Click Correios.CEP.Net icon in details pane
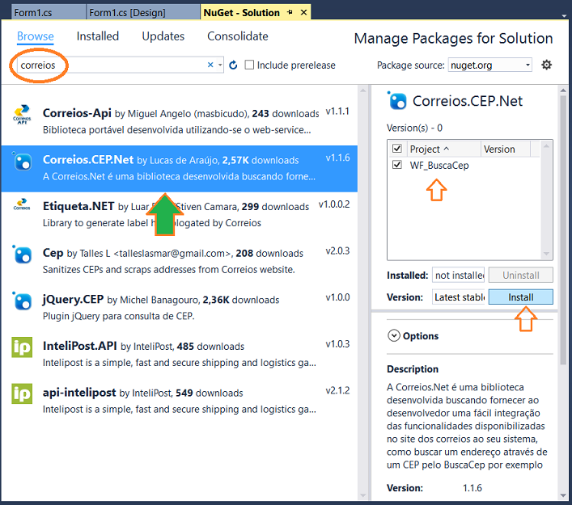This screenshot has width=572, height=505. click(x=397, y=100)
